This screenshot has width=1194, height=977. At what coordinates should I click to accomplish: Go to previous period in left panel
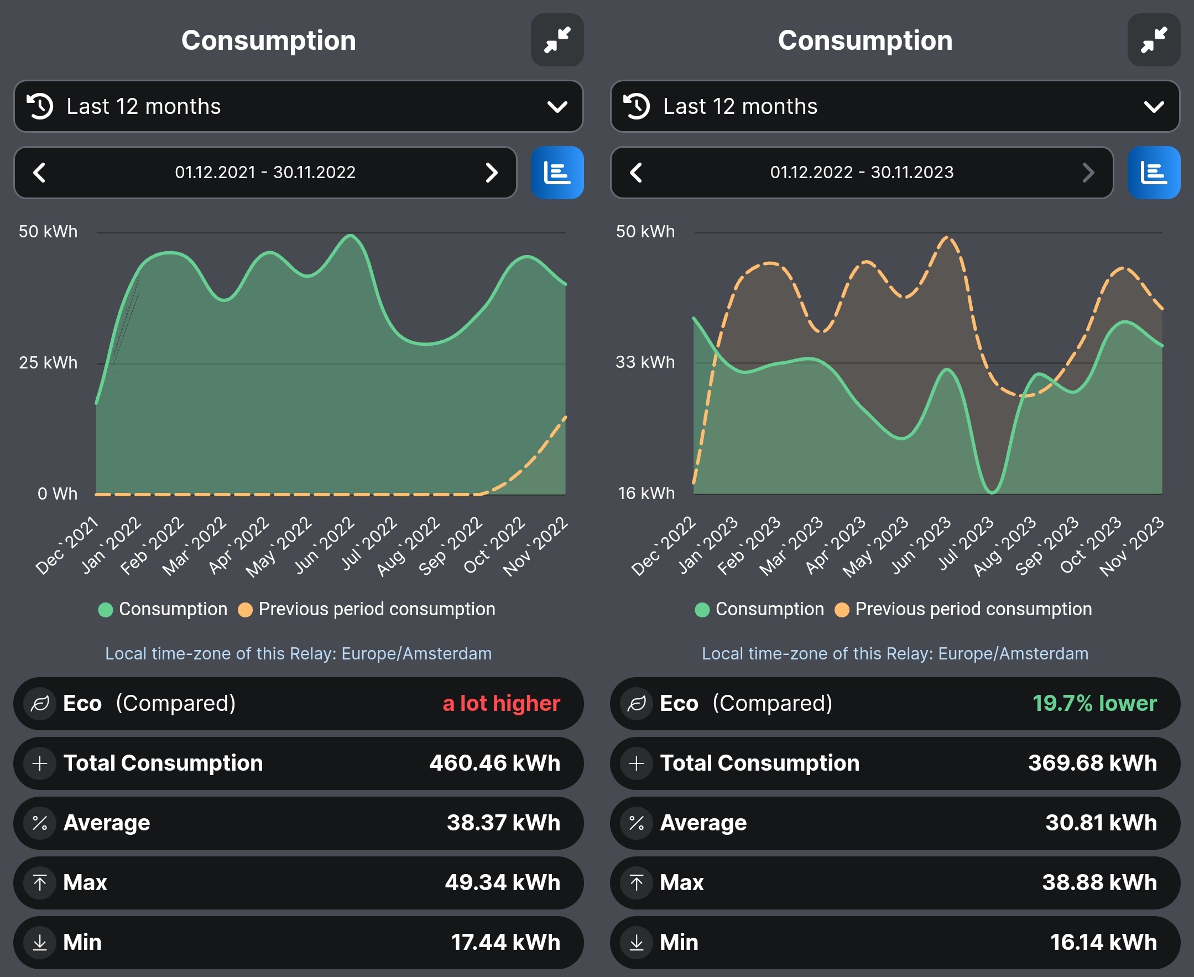point(39,173)
